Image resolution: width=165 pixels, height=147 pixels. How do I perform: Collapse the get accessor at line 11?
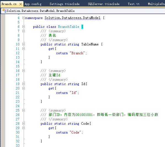pos(23,48)
